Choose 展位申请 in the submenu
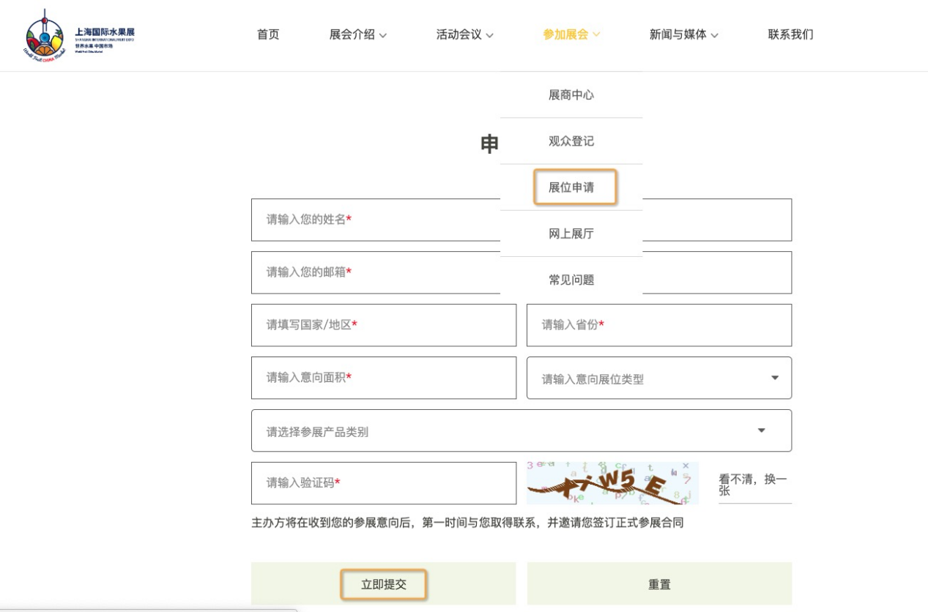Image resolution: width=928 pixels, height=612 pixels. pos(572,187)
